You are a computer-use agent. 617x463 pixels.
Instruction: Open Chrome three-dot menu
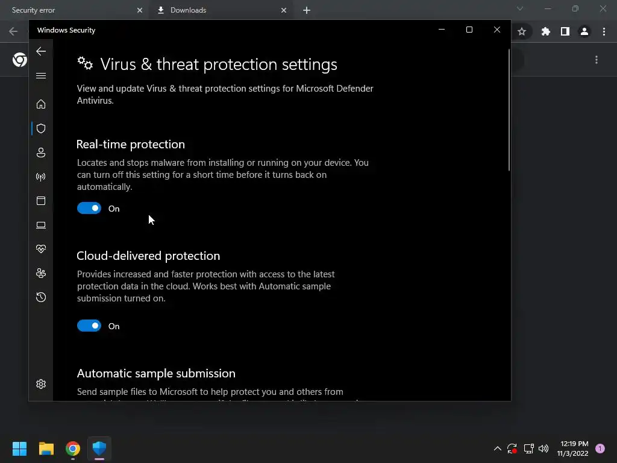point(604,31)
